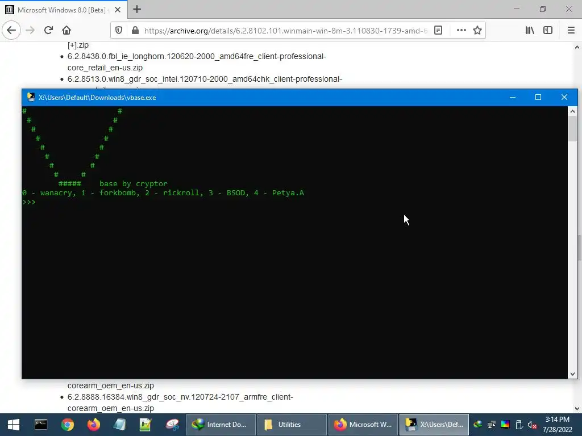Open the green notepad pinned taskbar icon
This screenshot has height=436, width=582.
coord(145,425)
